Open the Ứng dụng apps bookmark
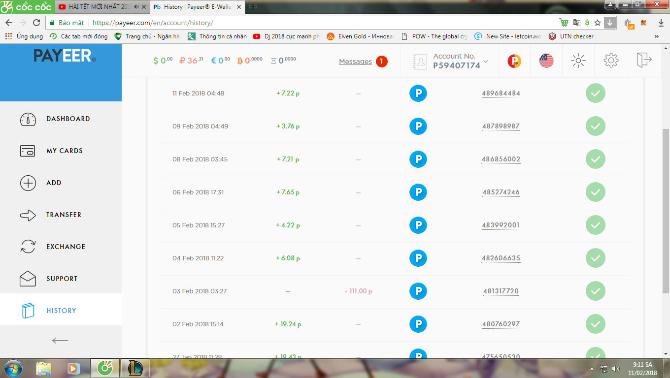The width and height of the screenshot is (670, 378). coord(24,36)
